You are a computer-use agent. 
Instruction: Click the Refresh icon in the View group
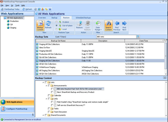click(x=48, y=23)
